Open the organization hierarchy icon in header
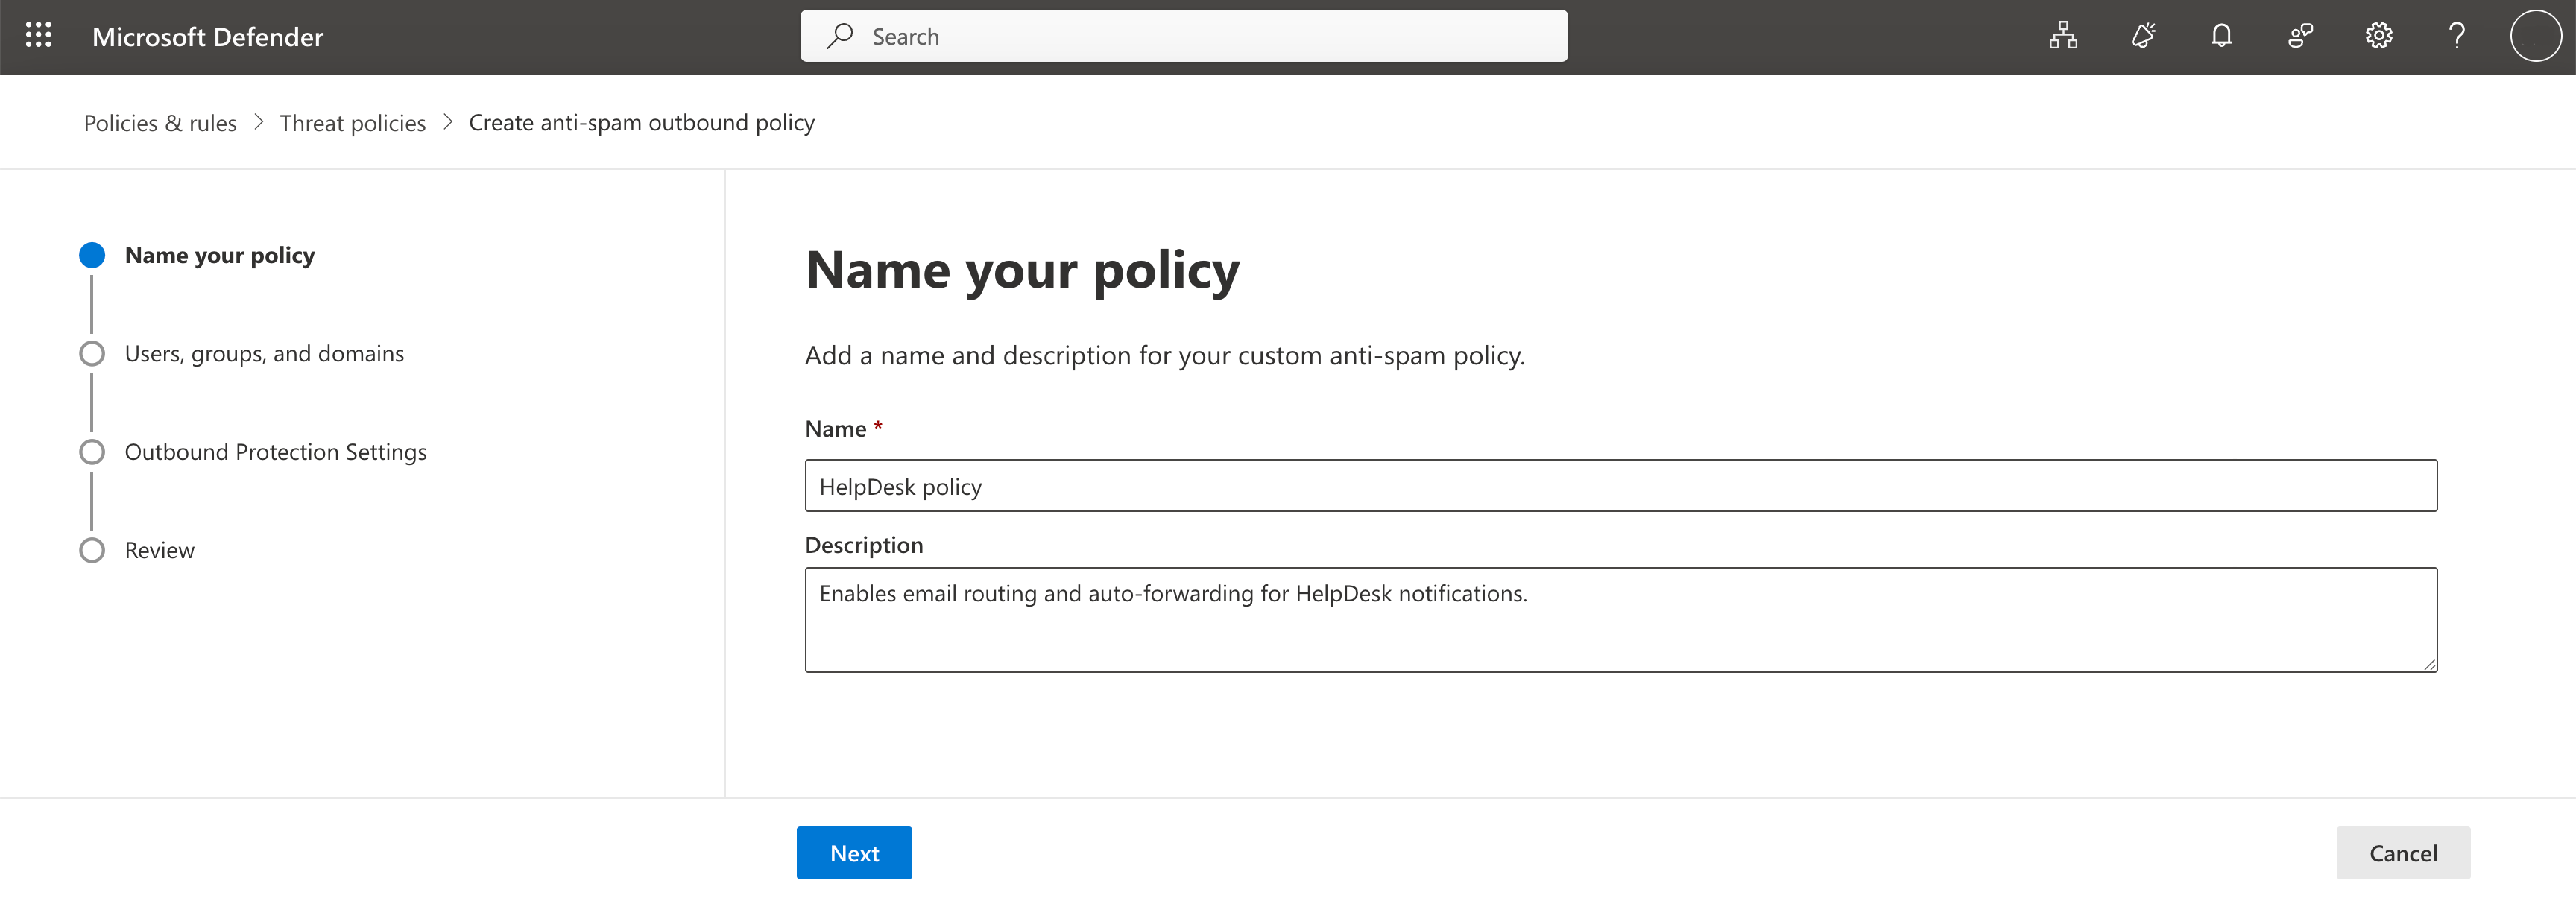Image resolution: width=2576 pixels, height=898 pixels. tap(2063, 36)
